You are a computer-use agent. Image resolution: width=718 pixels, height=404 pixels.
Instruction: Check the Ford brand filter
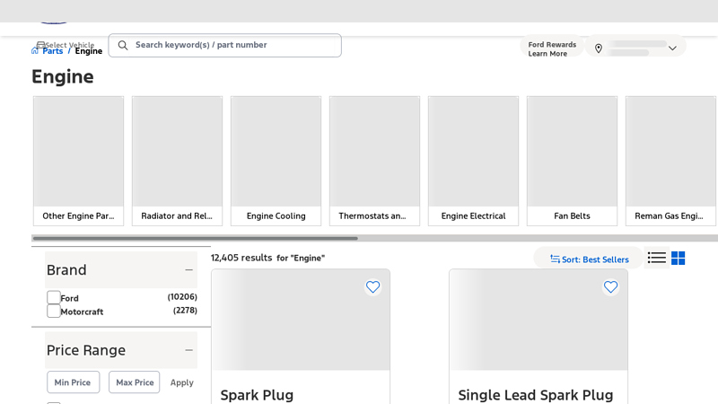[x=54, y=297]
